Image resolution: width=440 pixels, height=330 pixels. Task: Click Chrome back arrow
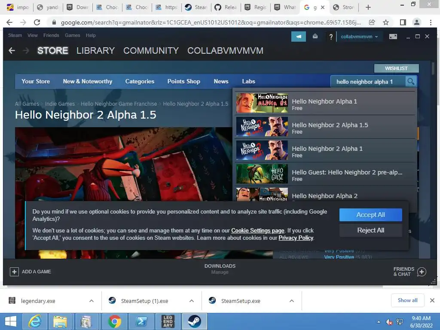9,22
